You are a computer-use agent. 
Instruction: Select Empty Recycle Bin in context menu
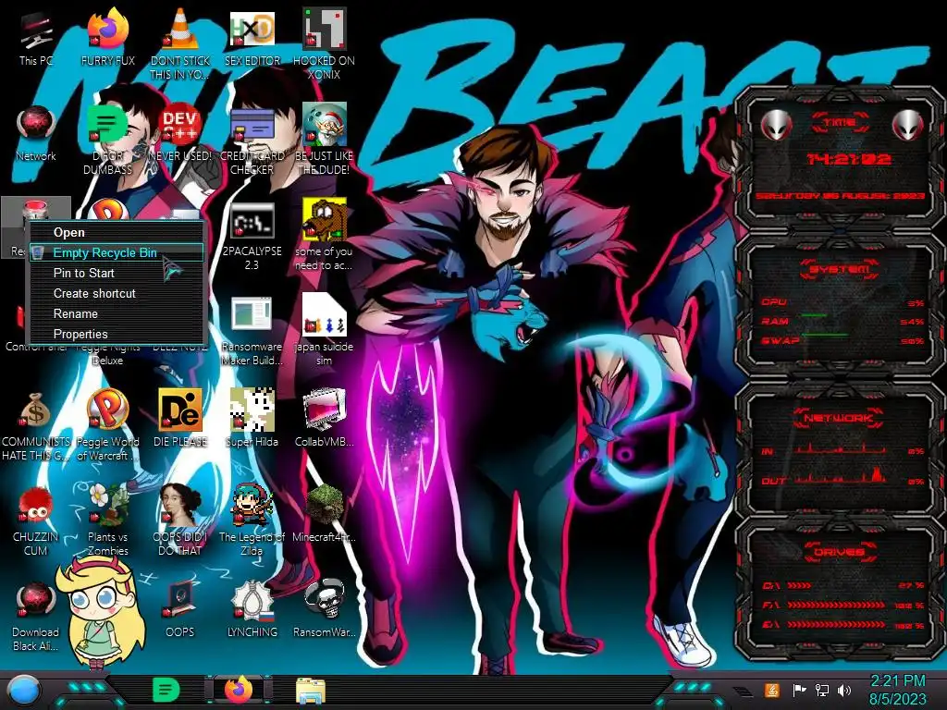tap(117, 252)
